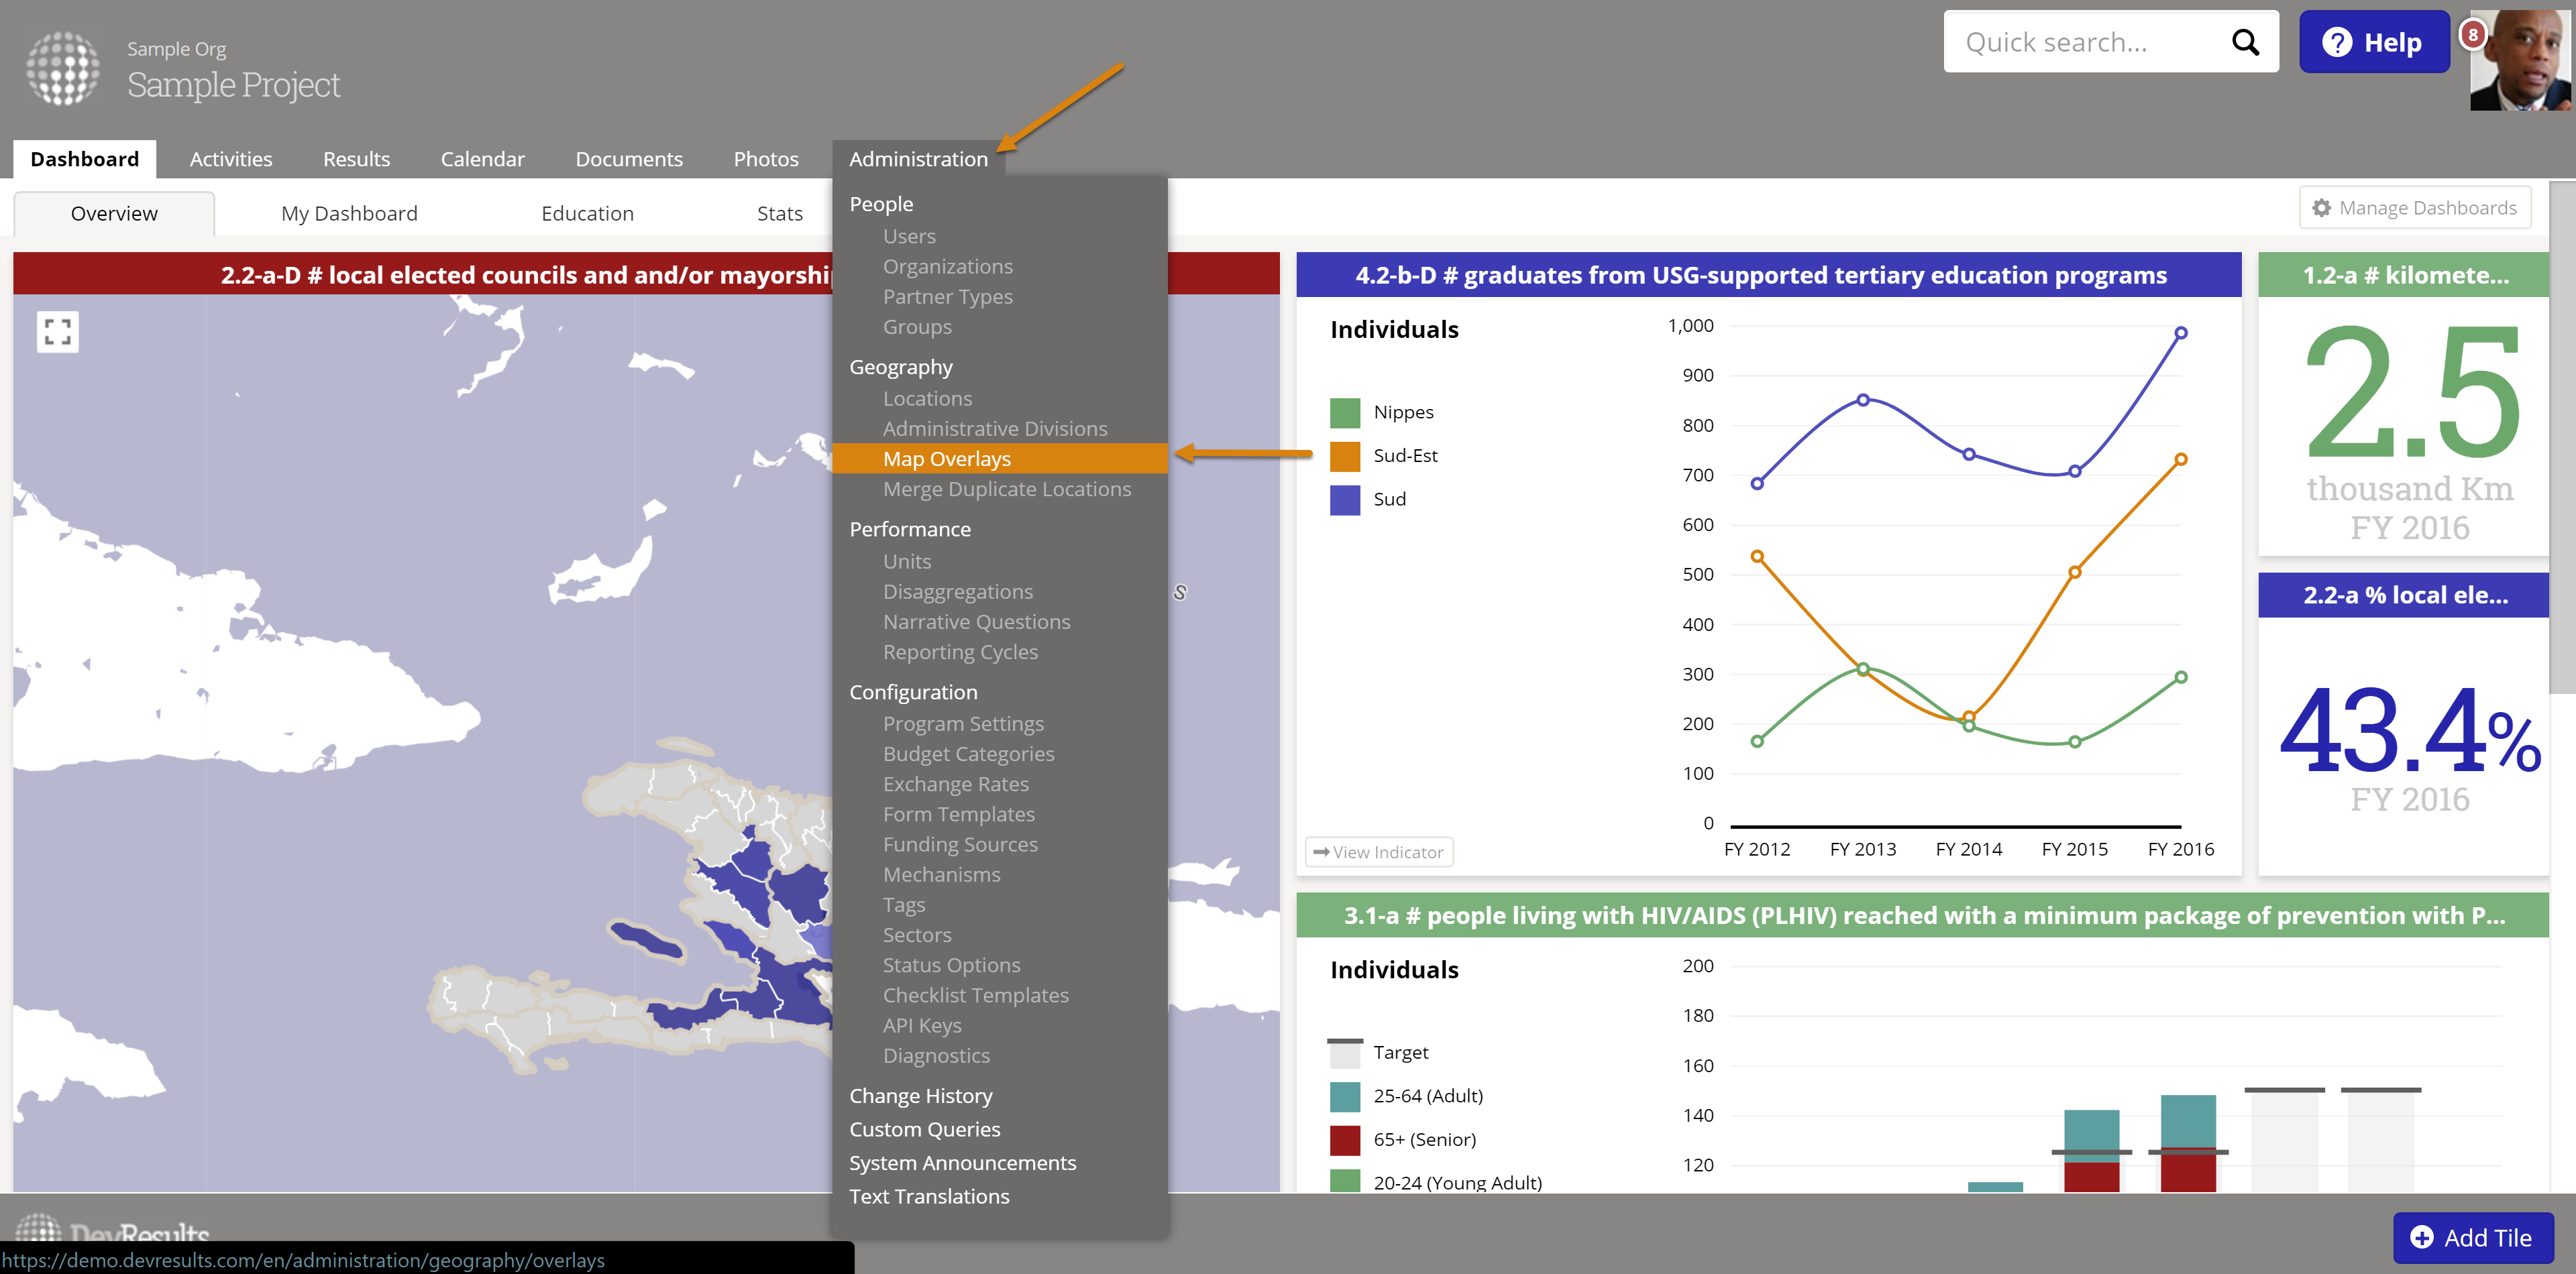2576x1274 pixels.
Task: Open the Help button
Action: coord(2374,42)
